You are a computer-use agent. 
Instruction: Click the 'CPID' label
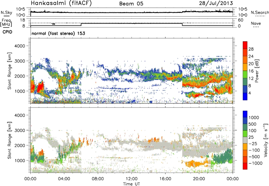[x=7, y=32]
